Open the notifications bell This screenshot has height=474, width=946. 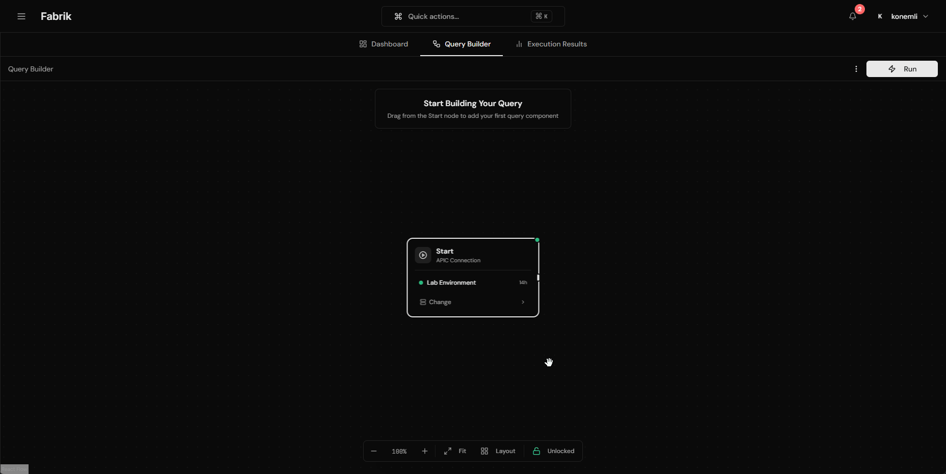(852, 16)
